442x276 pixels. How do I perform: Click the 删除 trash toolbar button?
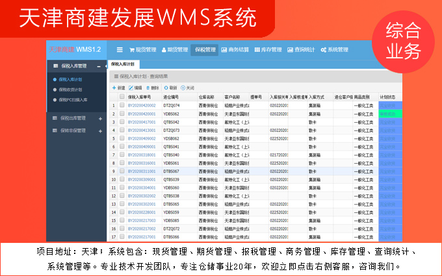coord(152,88)
